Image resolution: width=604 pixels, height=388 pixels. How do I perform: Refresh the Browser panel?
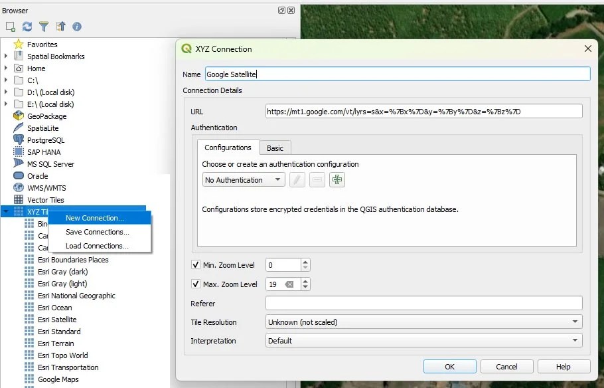27,27
